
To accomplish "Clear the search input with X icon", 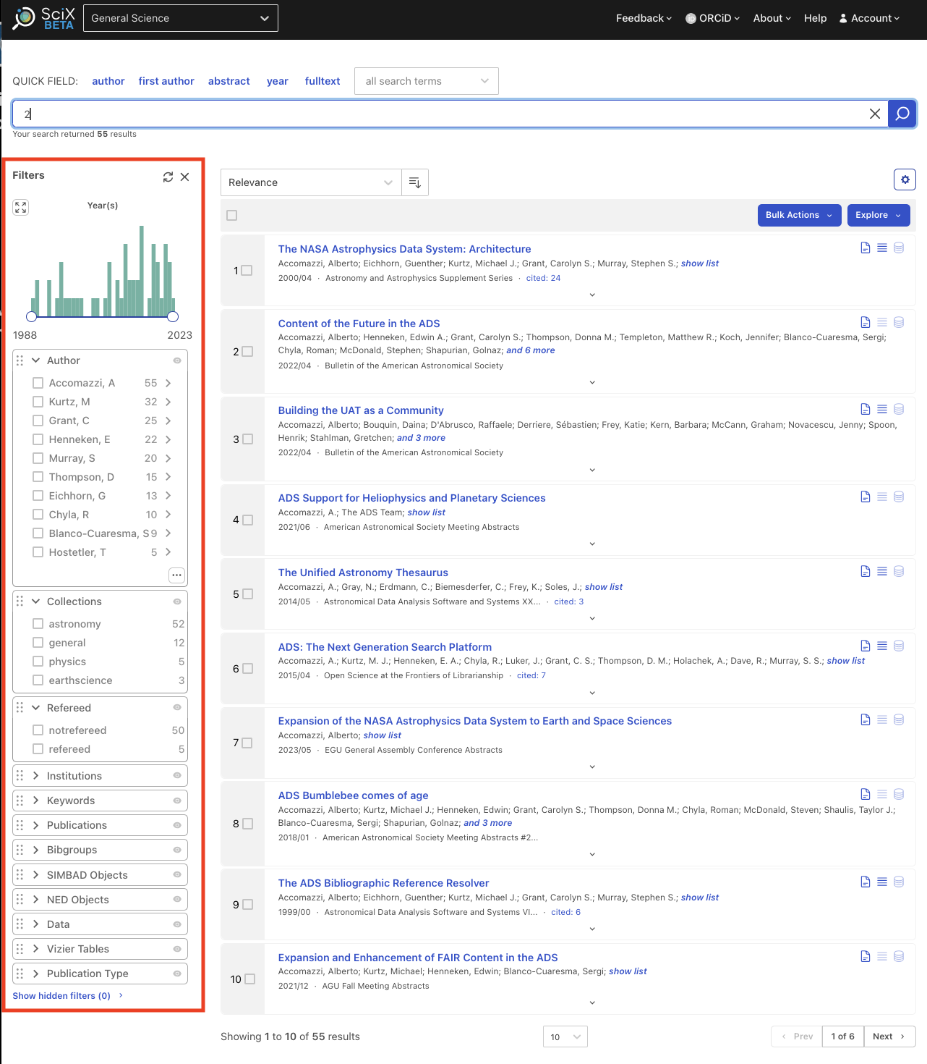I will (874, 114).
